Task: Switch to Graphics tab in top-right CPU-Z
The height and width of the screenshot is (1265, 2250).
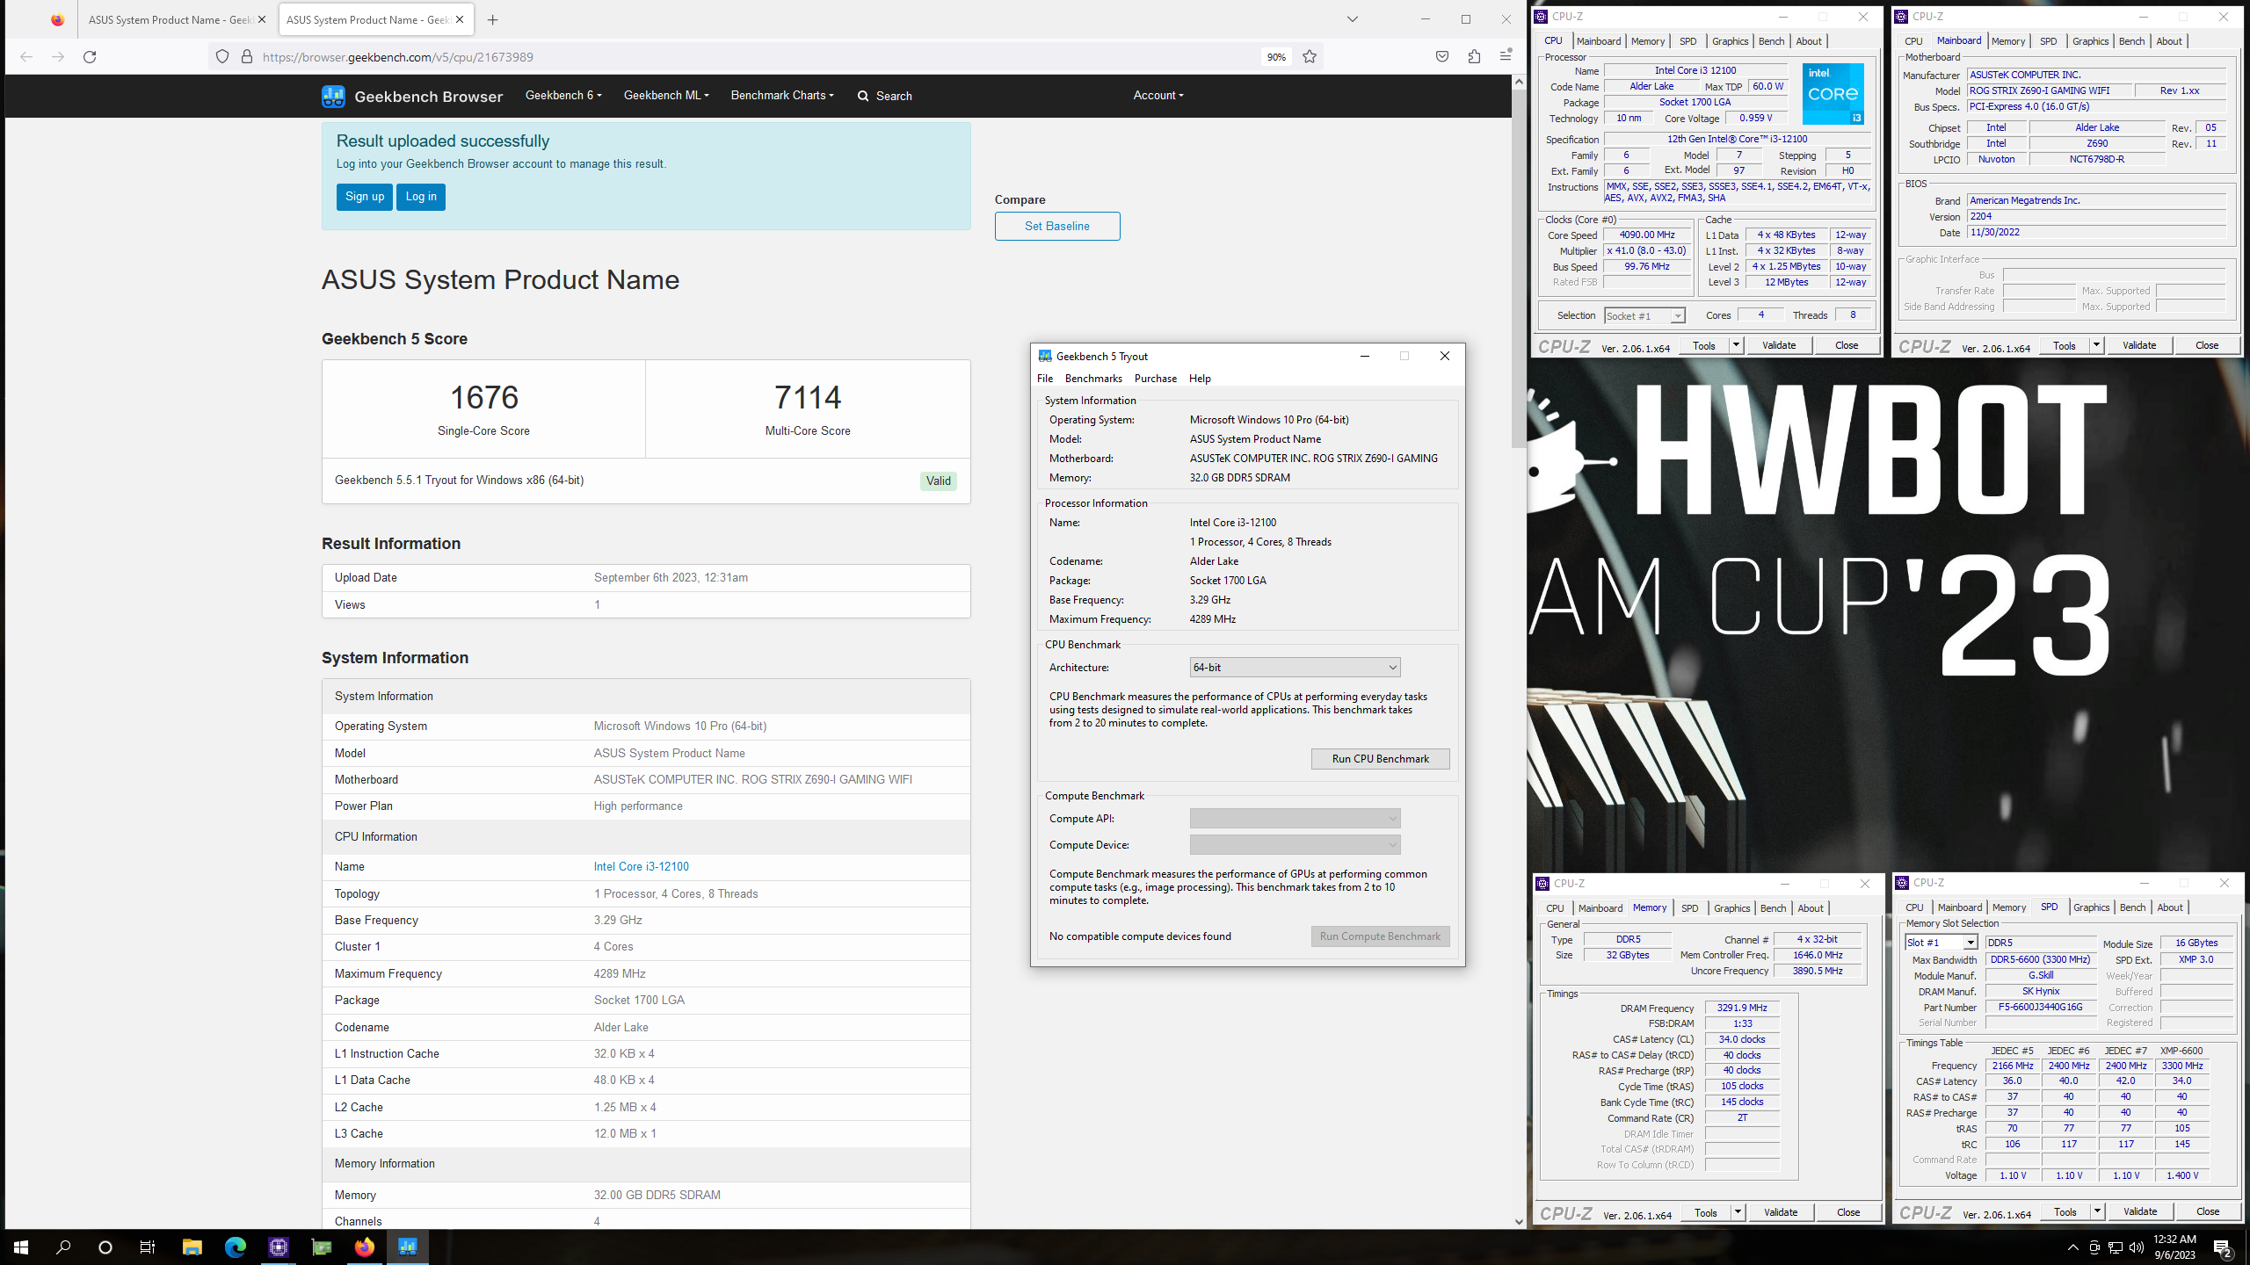Action: tap(2090, 41)
